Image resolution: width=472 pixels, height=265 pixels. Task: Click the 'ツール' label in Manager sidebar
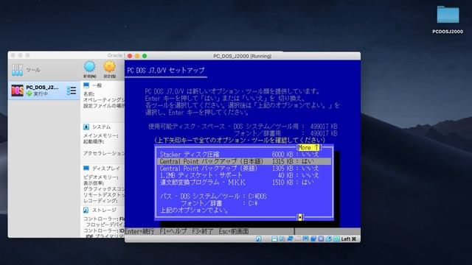33,70
